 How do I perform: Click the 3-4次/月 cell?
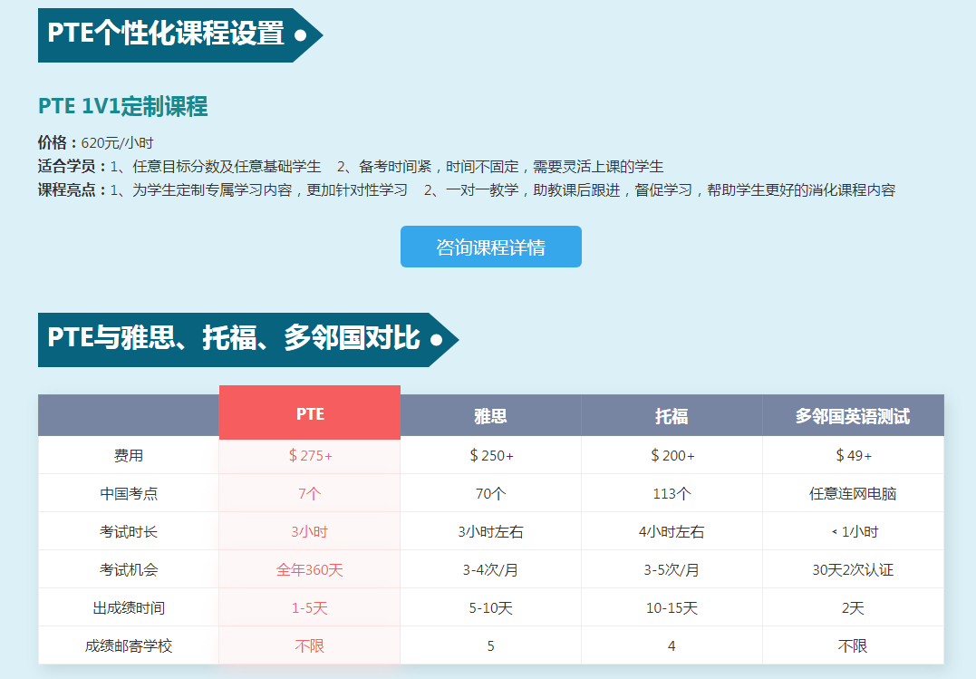[491, 569]
